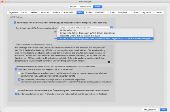The image size is (170, 112).
Task: Open the Statistik tab
Action: [x=56, y=12]
